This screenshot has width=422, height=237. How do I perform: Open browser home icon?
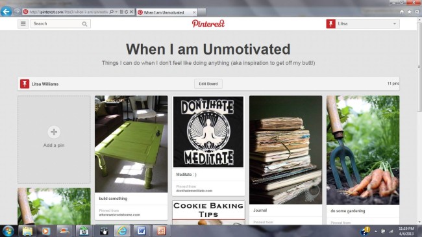402,12
